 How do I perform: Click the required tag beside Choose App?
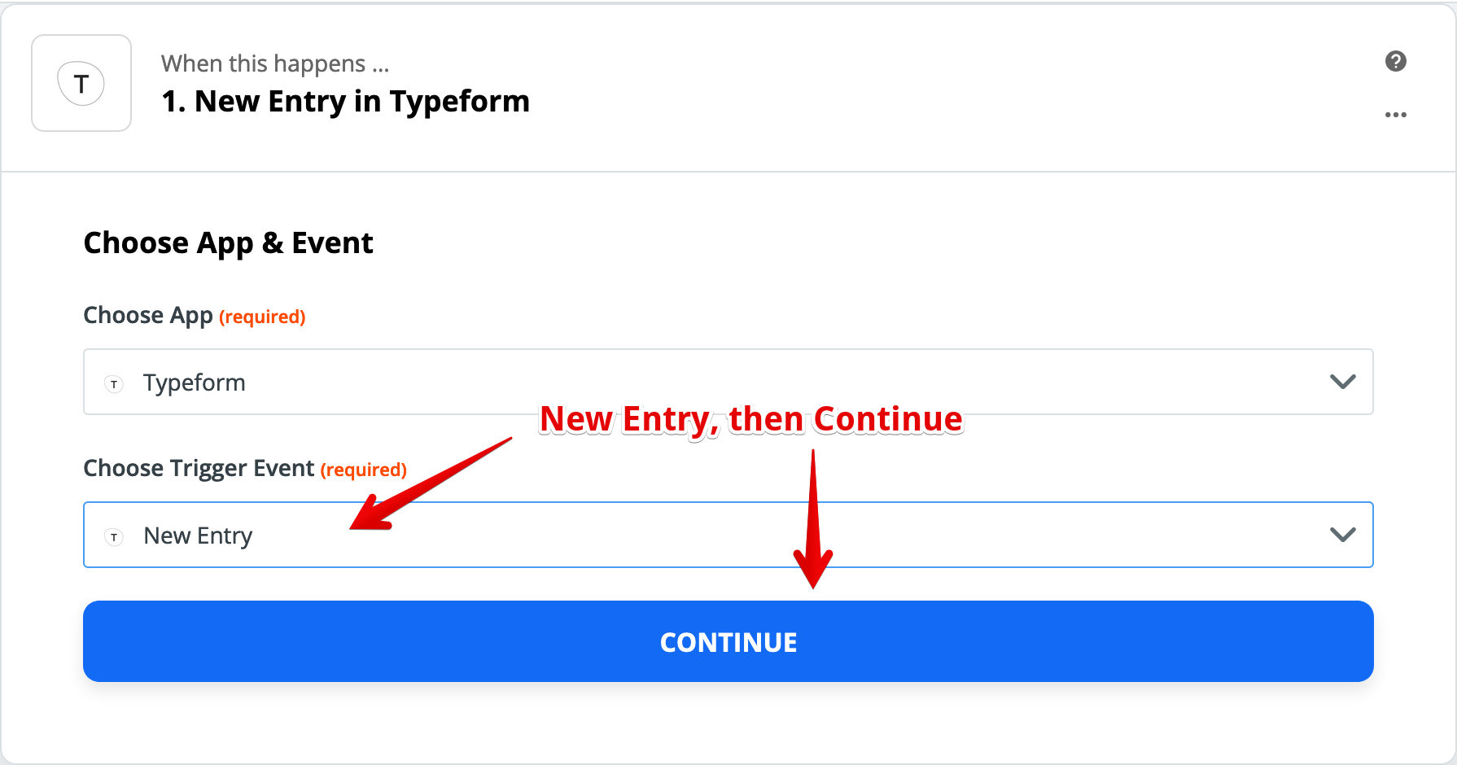point(262,317)
